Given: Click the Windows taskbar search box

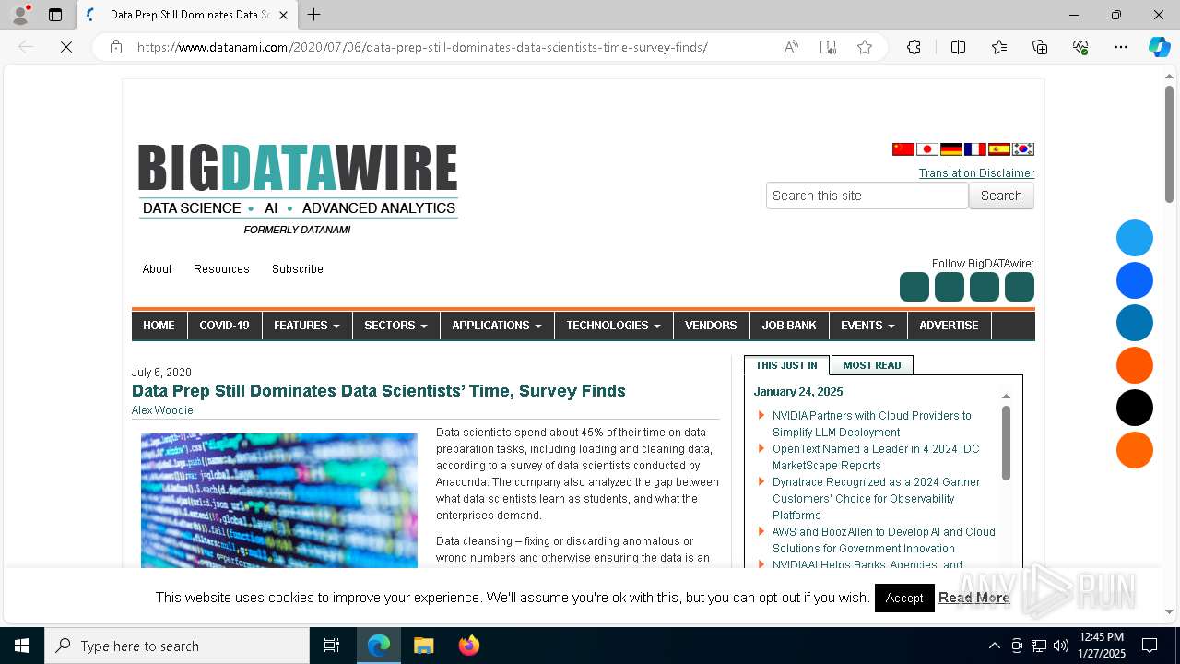Looking at the screenshot, I should coord(177,646).
